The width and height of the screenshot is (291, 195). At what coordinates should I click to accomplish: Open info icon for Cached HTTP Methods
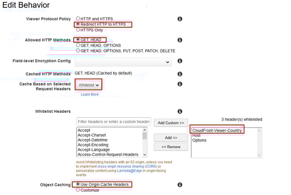point(179,74)
